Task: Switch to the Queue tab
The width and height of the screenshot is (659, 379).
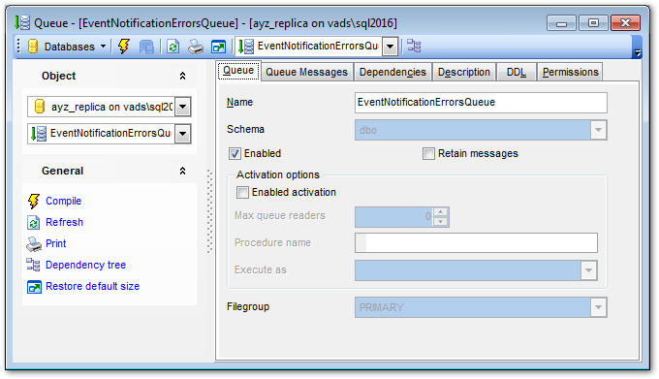Action: coord(238,71)
